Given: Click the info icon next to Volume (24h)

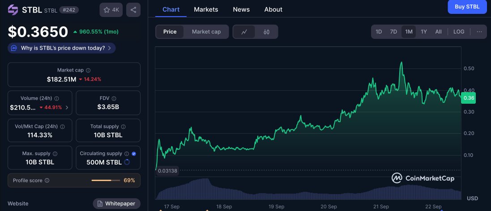Looking at the screenshot, I should click(x=57, y=98).
